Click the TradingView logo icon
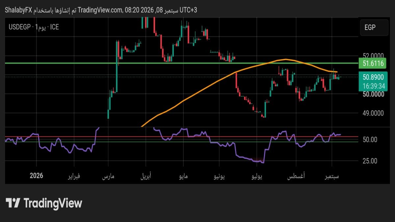This screenshot has height=222, width=395. (x=13, y=203)
